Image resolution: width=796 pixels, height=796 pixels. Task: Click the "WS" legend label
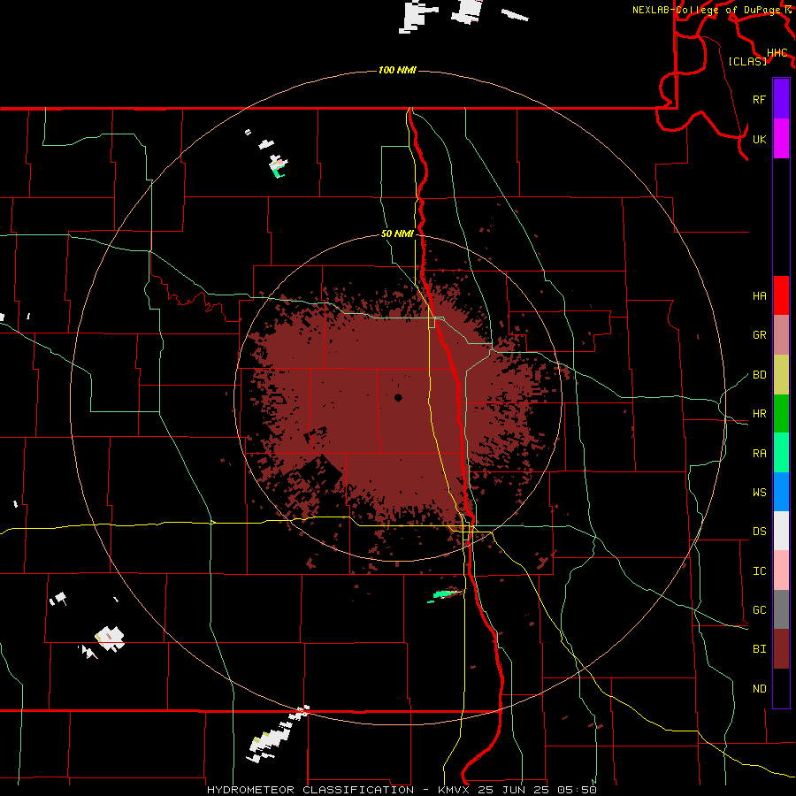[759, 493]
